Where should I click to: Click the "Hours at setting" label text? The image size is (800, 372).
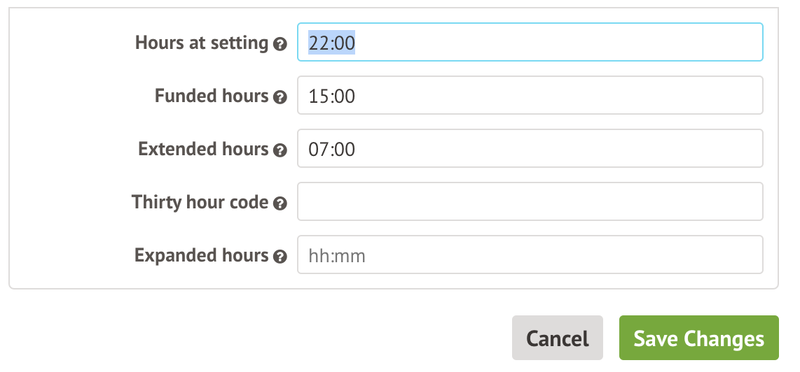202,43
